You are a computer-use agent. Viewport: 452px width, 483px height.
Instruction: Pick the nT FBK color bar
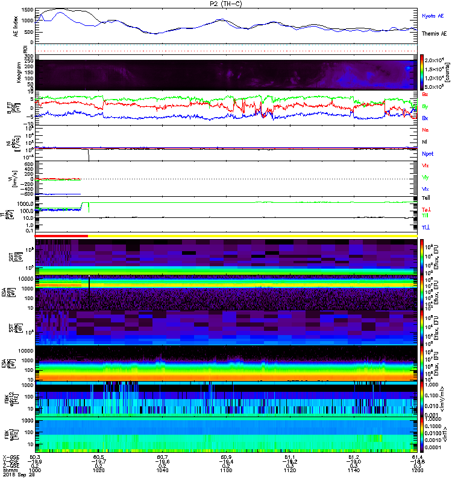[422, 435]
